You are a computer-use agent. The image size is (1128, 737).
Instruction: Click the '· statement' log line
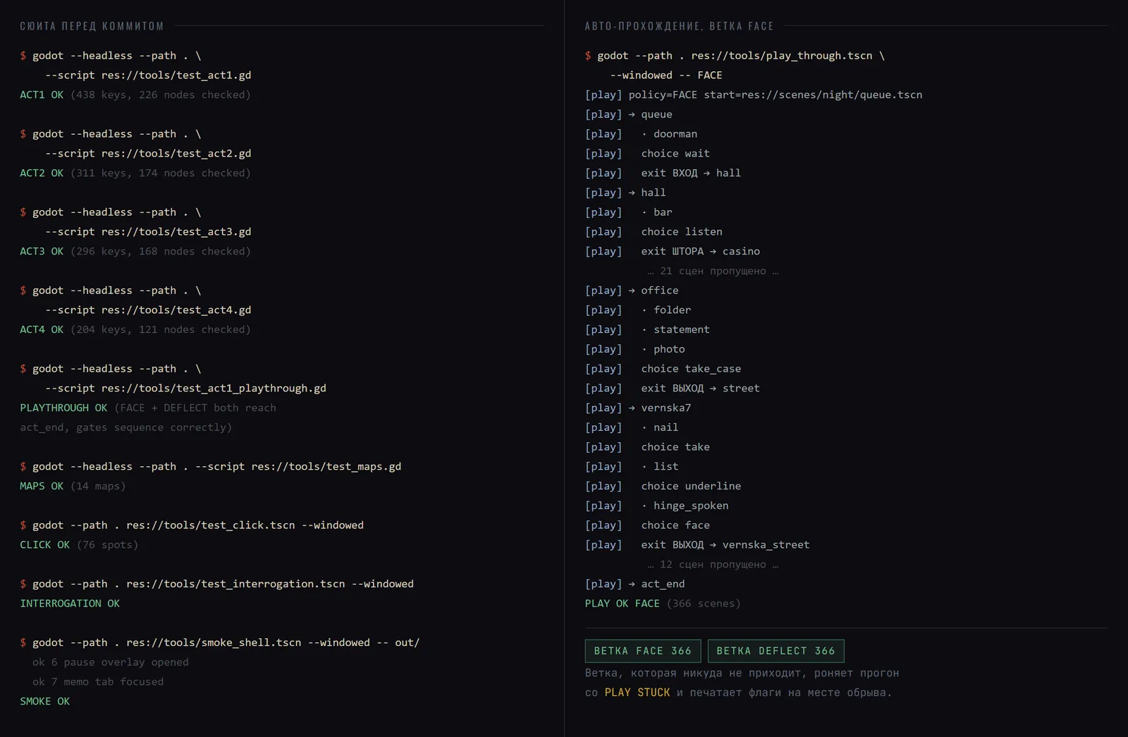(x=647, y=329)
